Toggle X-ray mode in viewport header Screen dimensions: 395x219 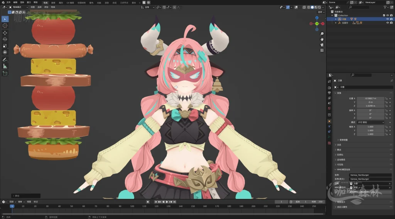click(x=304, y=7)
